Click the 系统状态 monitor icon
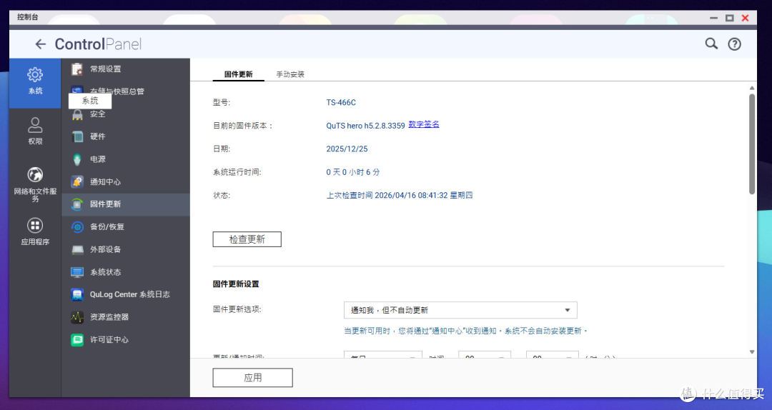Viewport: 772px width, 410px height. (77, 272)
